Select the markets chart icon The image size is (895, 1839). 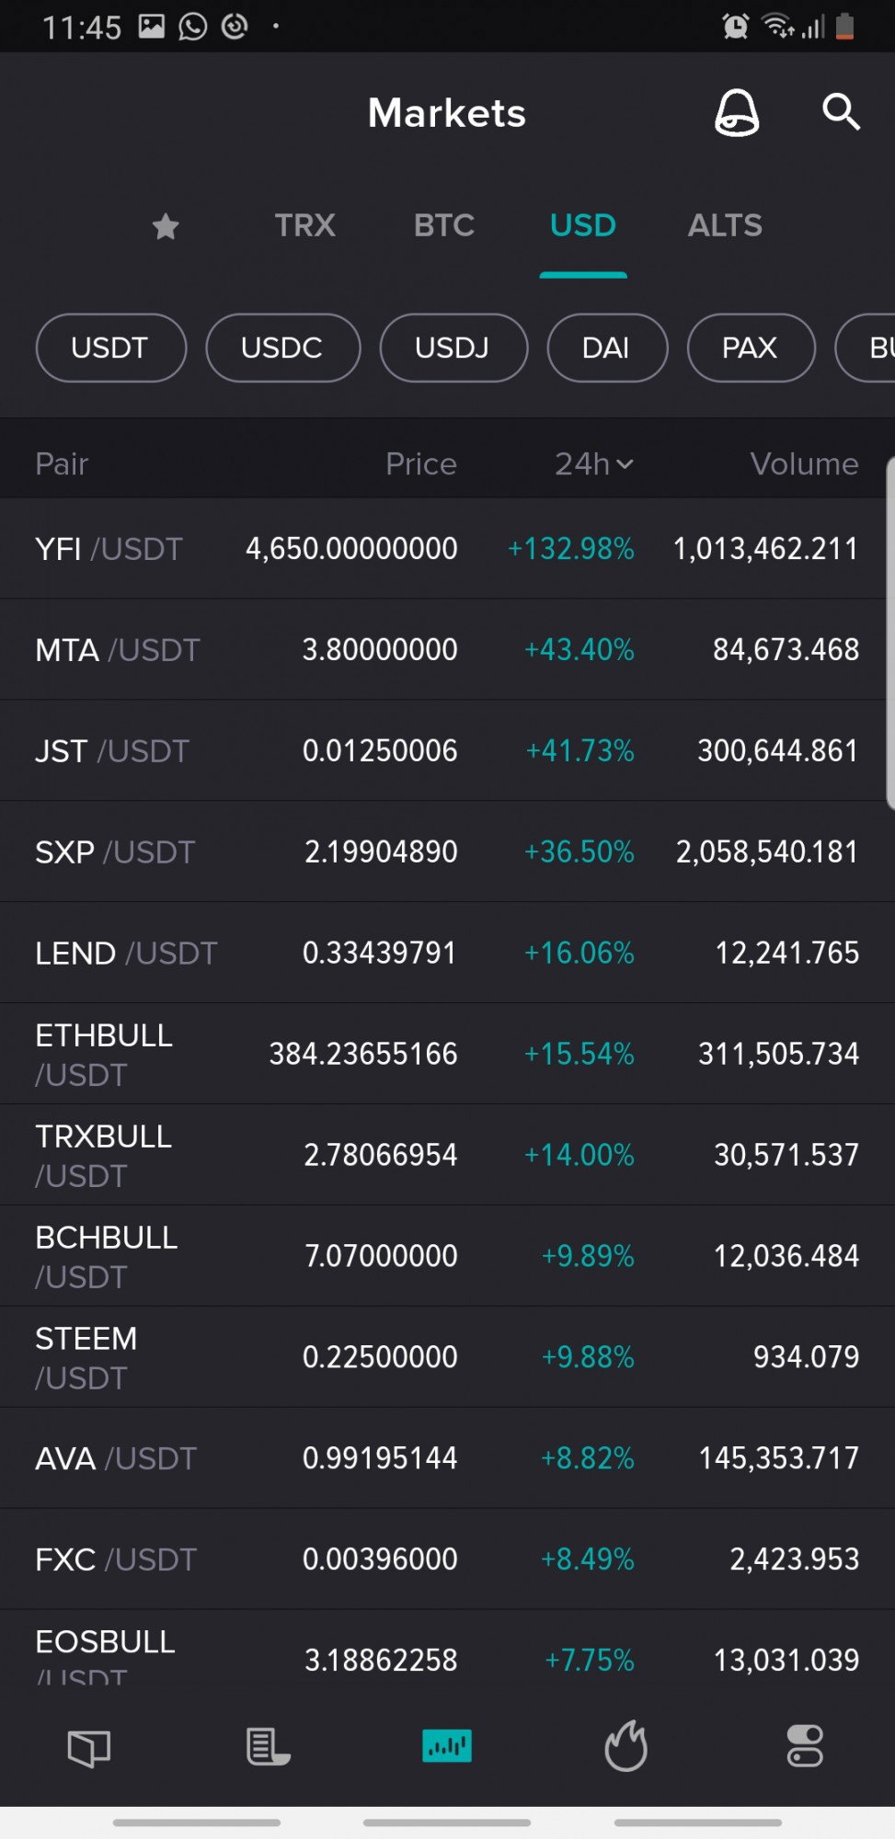point(447,1745)
